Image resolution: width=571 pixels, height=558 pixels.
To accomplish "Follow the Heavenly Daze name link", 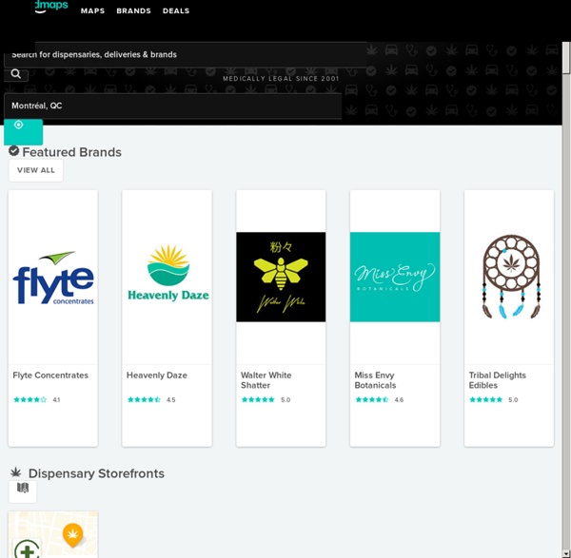I will tap(157, 375).
